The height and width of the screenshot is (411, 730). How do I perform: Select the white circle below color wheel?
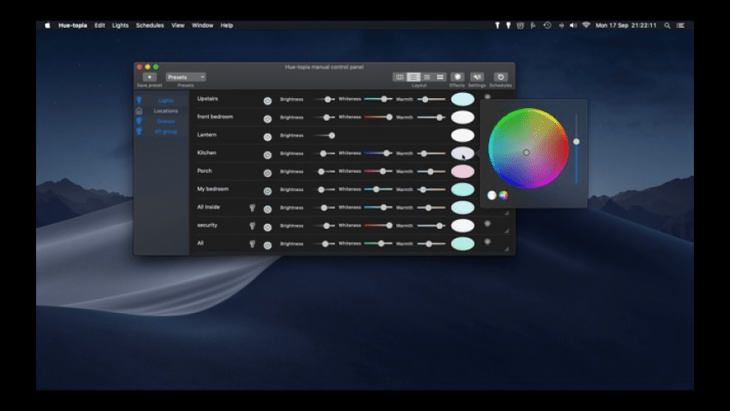pyautogui.click(x=492, y=195)
